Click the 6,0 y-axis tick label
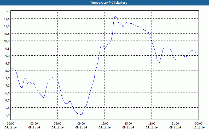 (x=8, y=100)
